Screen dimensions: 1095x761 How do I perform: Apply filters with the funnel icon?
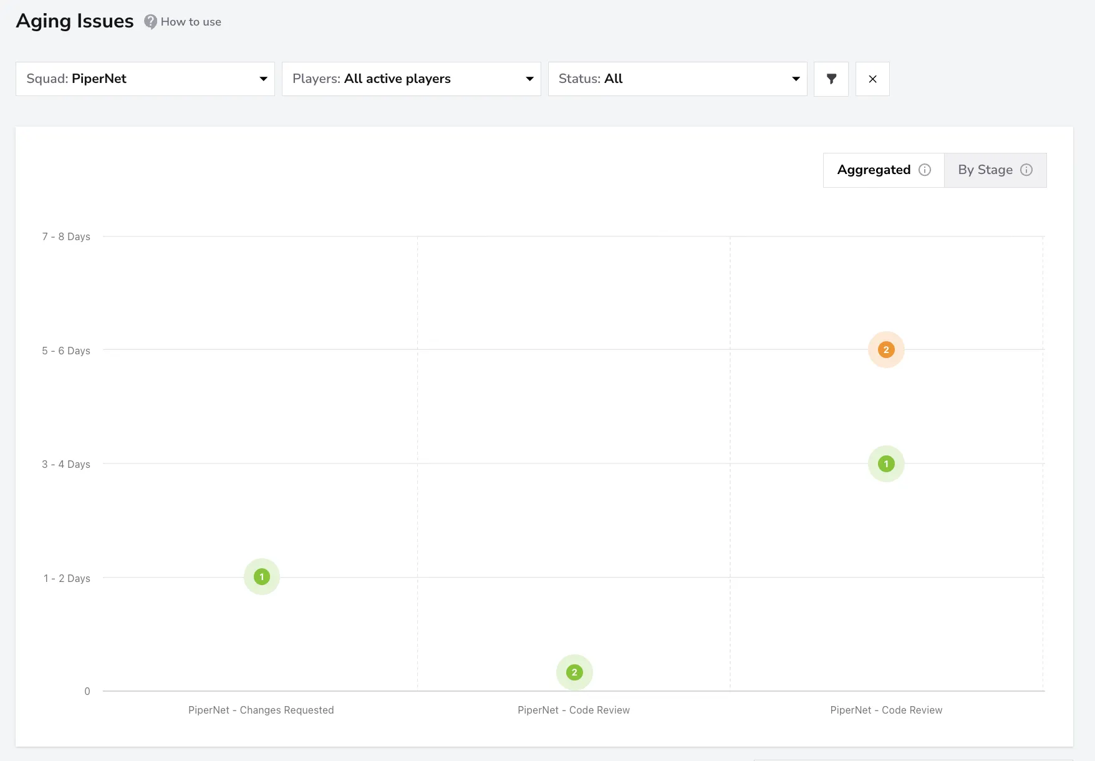tap(831, 79)
